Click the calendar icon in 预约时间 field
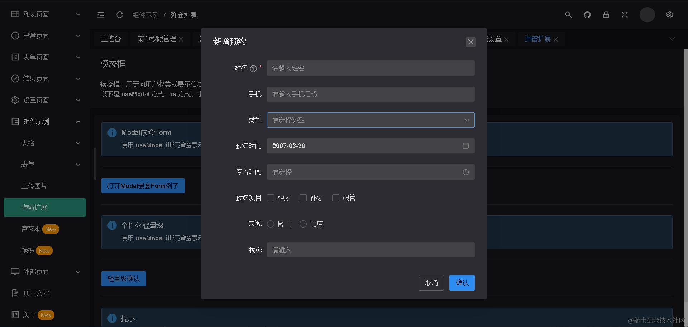The height and width of the screenshot is (327, 688). click(x=466, y=146)
